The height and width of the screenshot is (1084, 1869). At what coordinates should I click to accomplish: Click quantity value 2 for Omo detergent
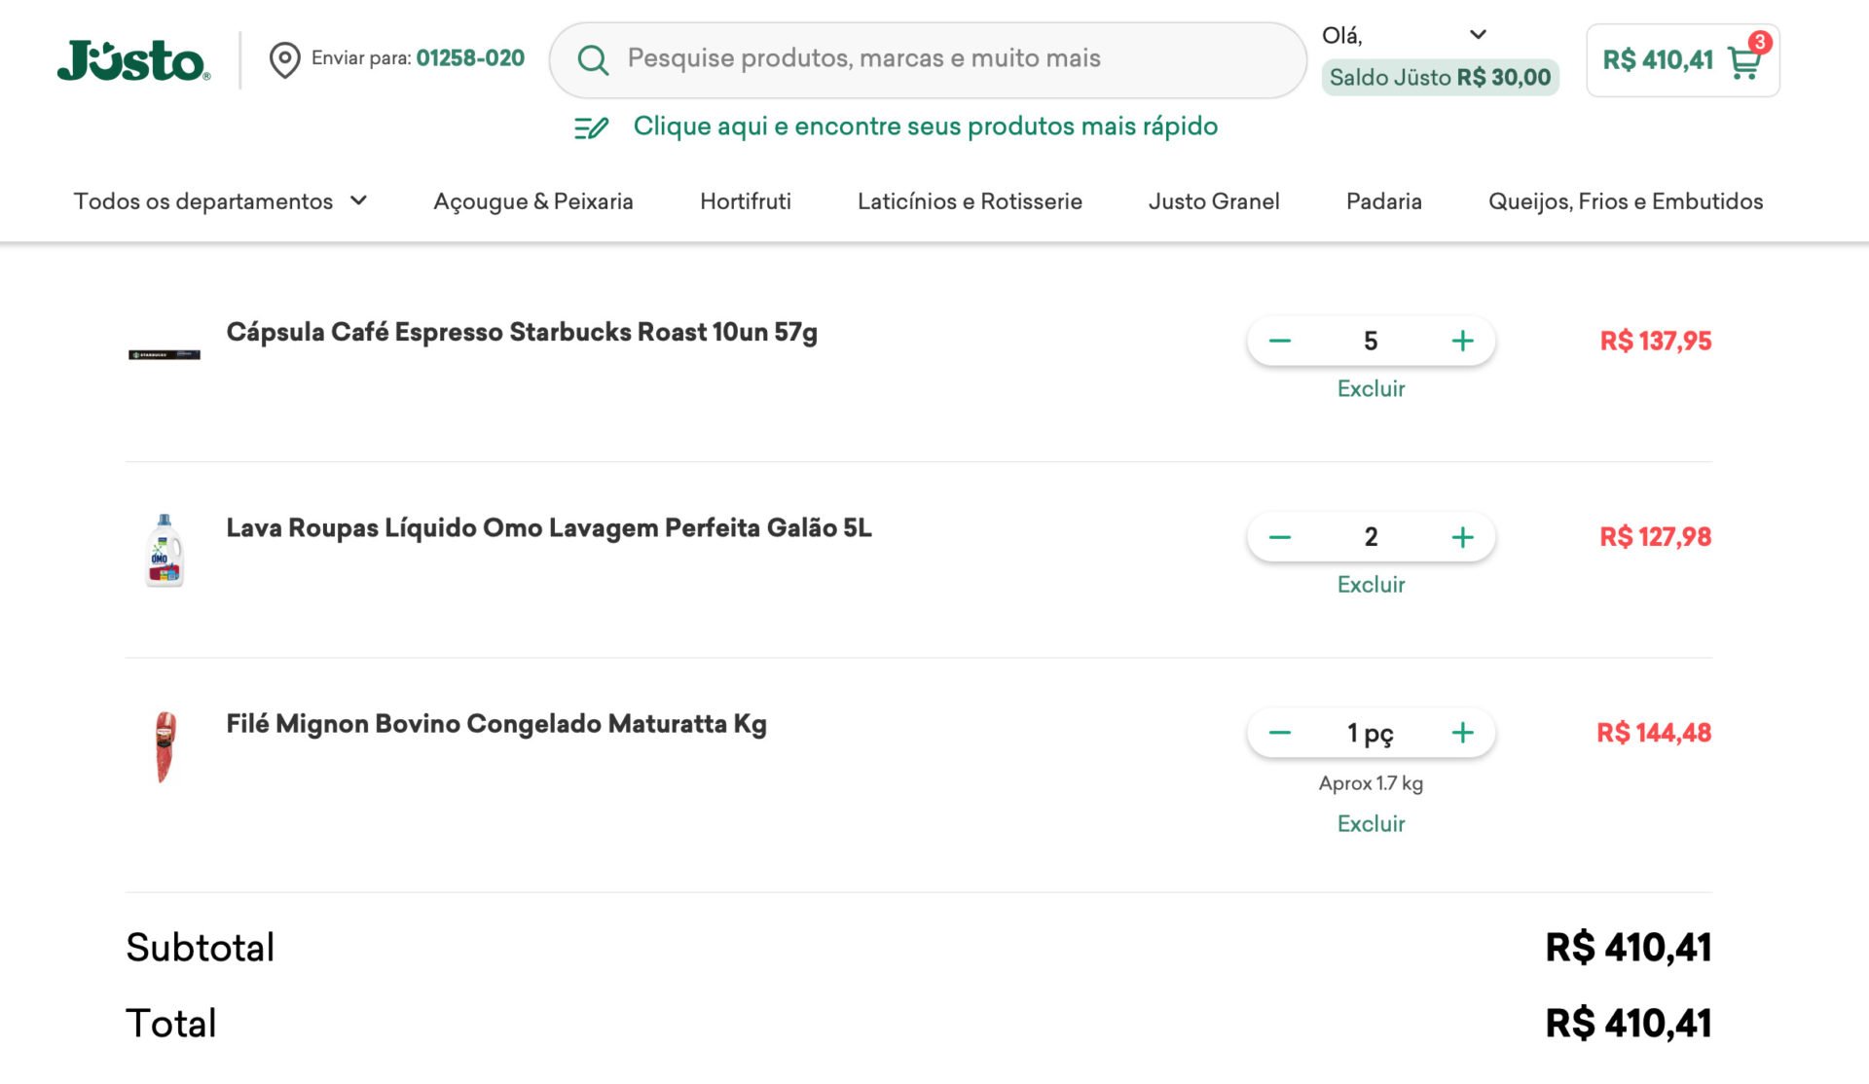pos(1371,537)
